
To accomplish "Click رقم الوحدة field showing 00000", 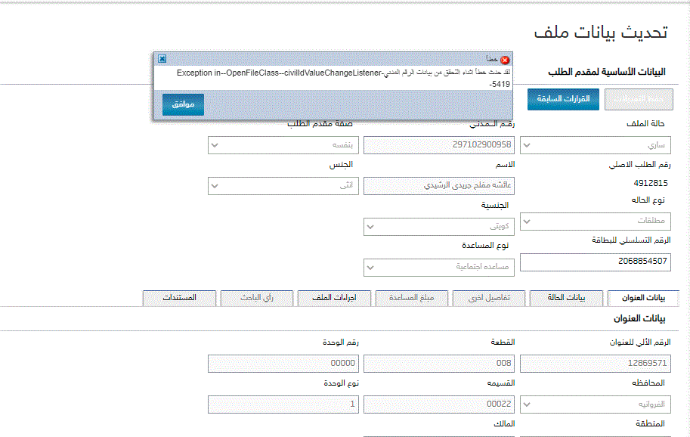I will (283, 364).
